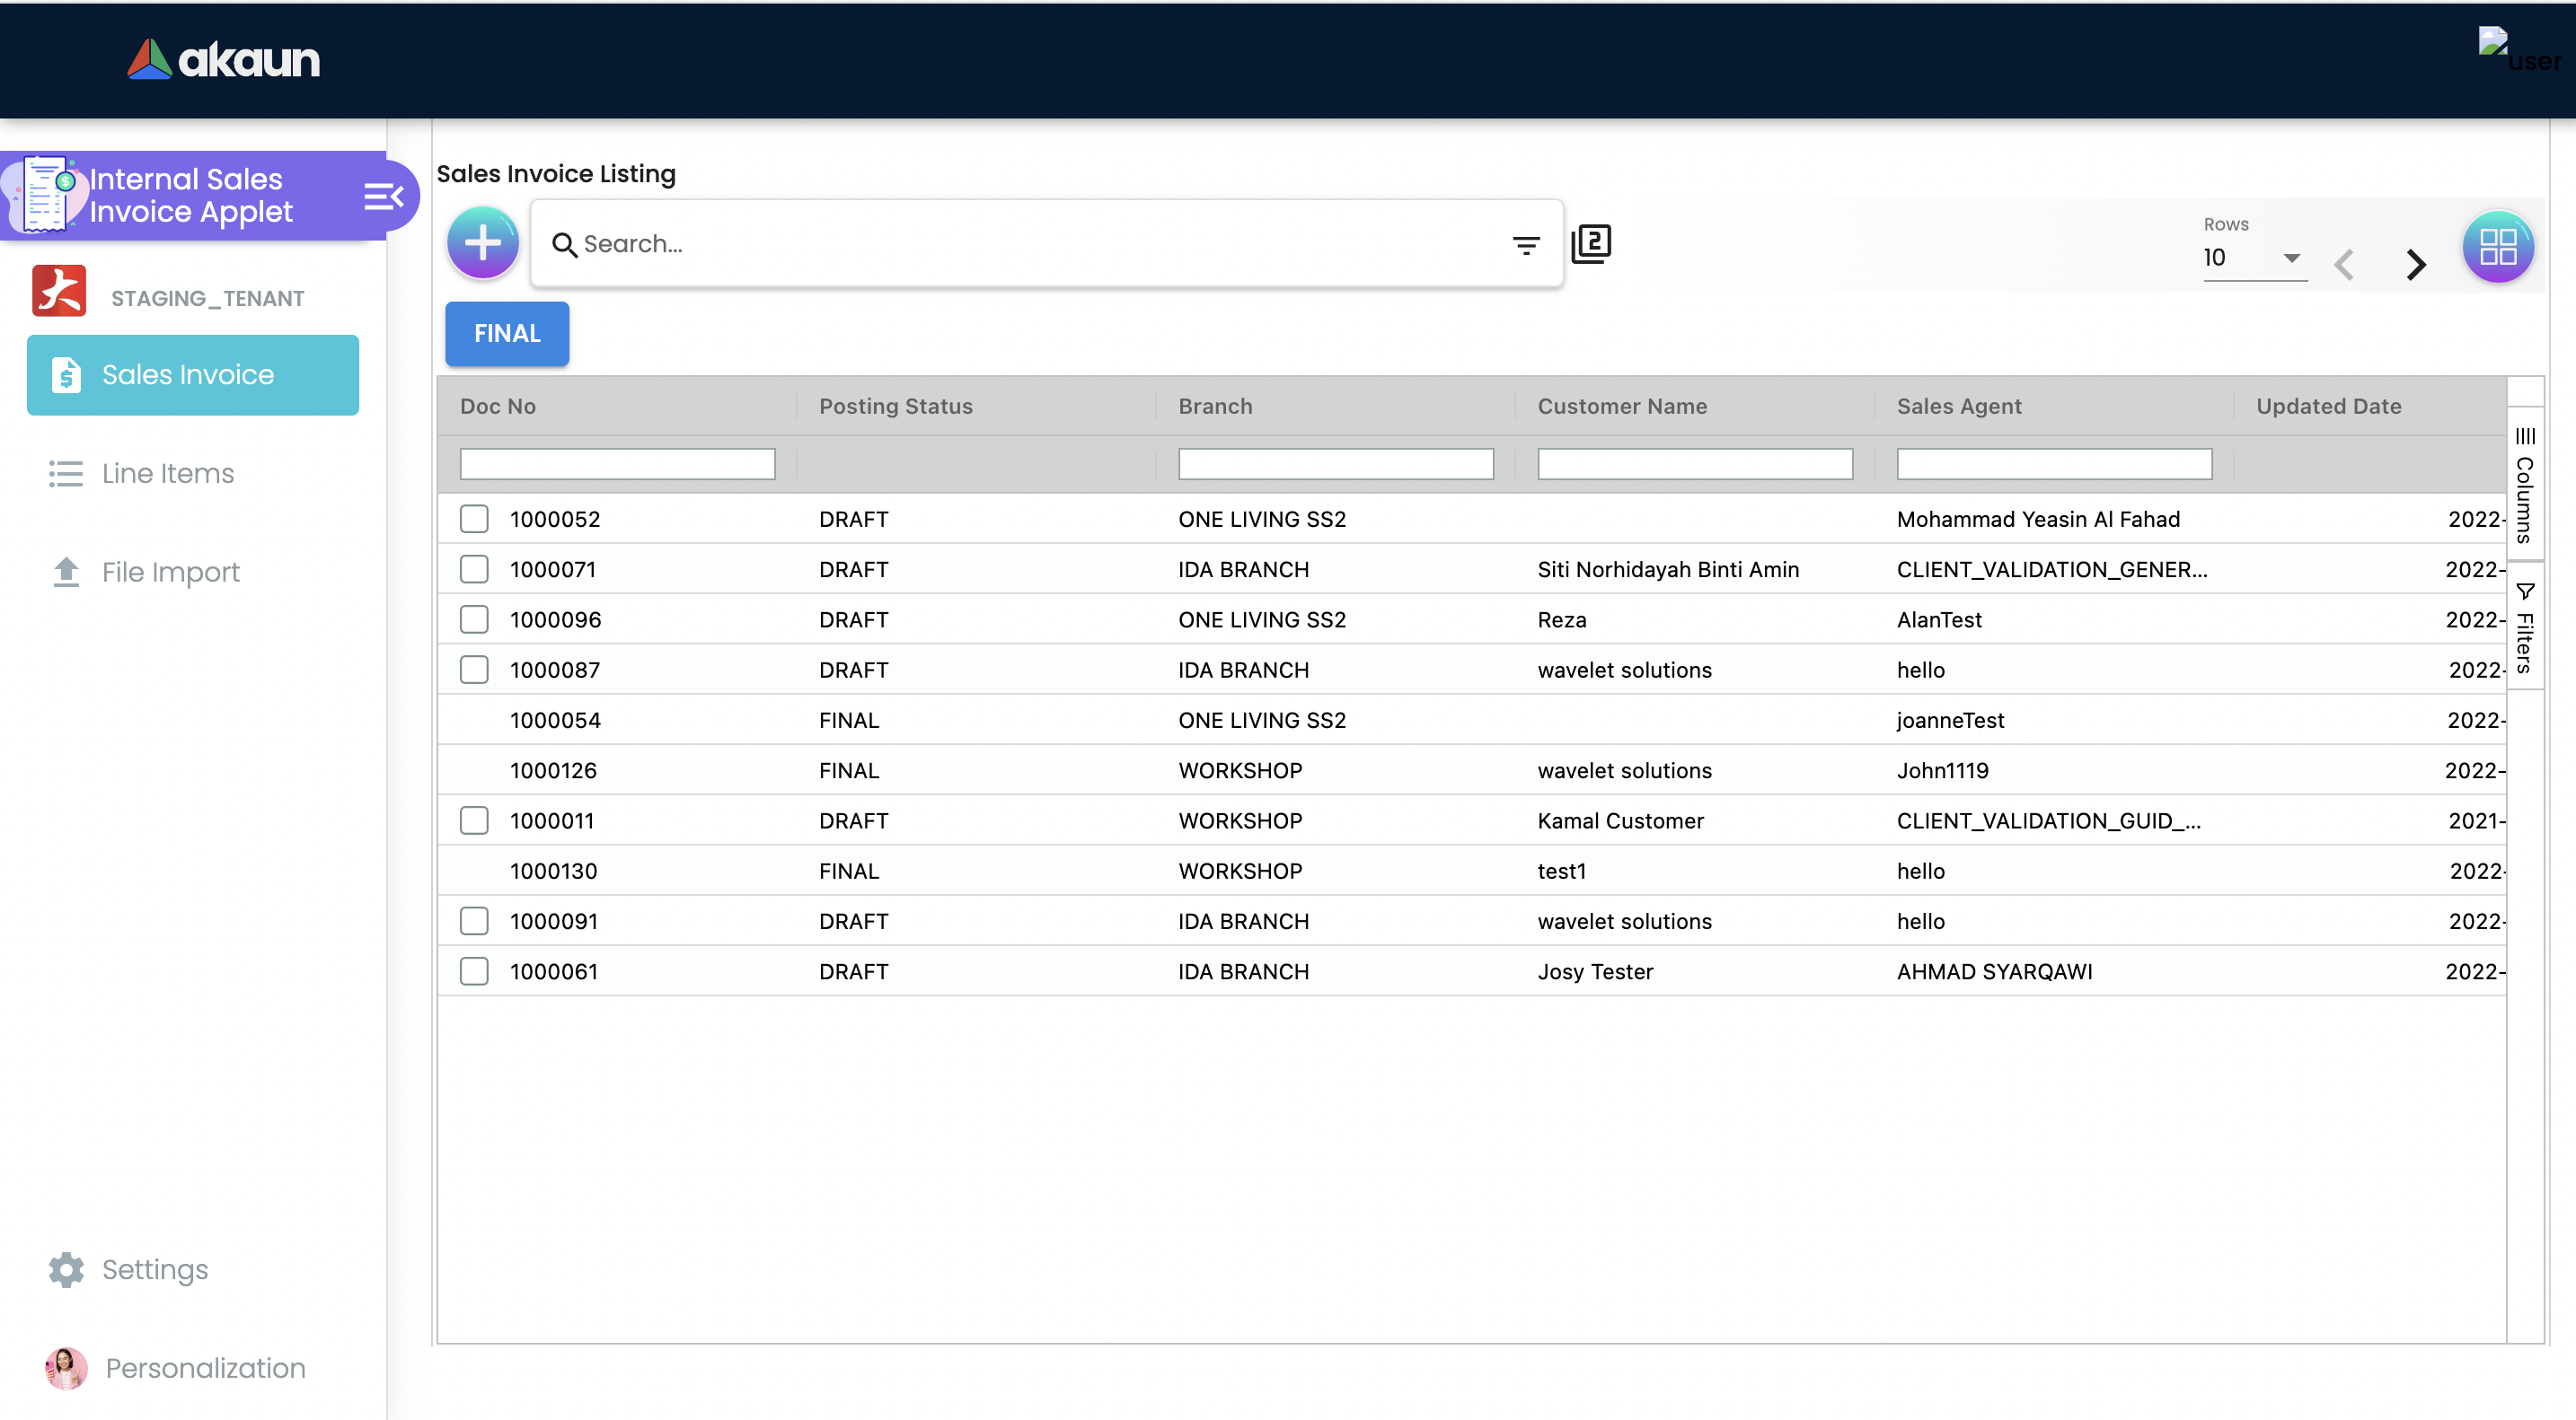
Task: Open Line Items menu
Action: point(167,473)
